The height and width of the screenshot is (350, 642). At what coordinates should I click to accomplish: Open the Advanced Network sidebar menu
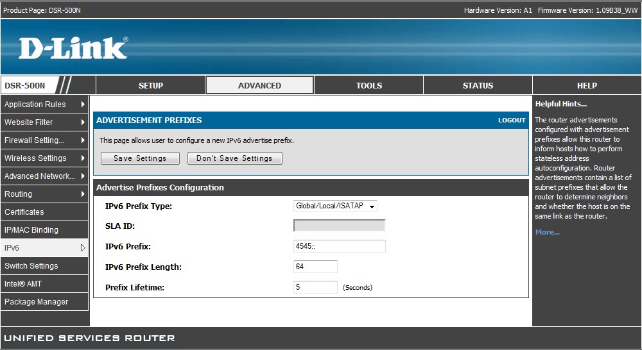39,176
